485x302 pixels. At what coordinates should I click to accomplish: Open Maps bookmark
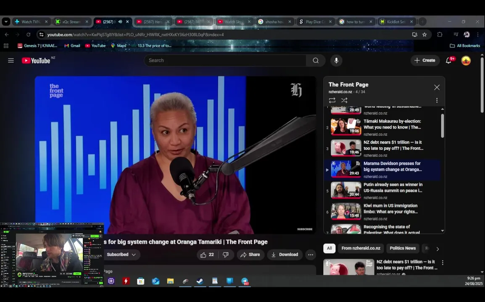click(119, 46)
